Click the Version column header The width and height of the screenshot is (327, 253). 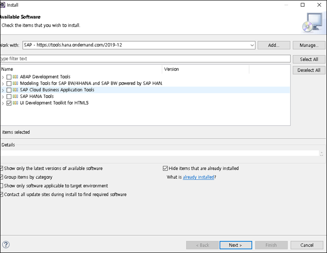[x=206, y=69]
